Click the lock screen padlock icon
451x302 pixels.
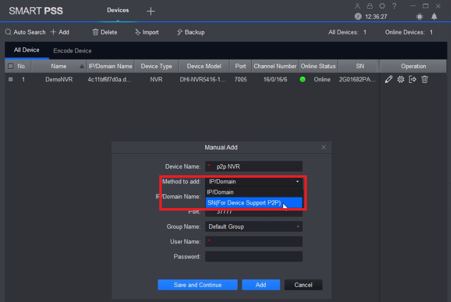tap(370, 6)
